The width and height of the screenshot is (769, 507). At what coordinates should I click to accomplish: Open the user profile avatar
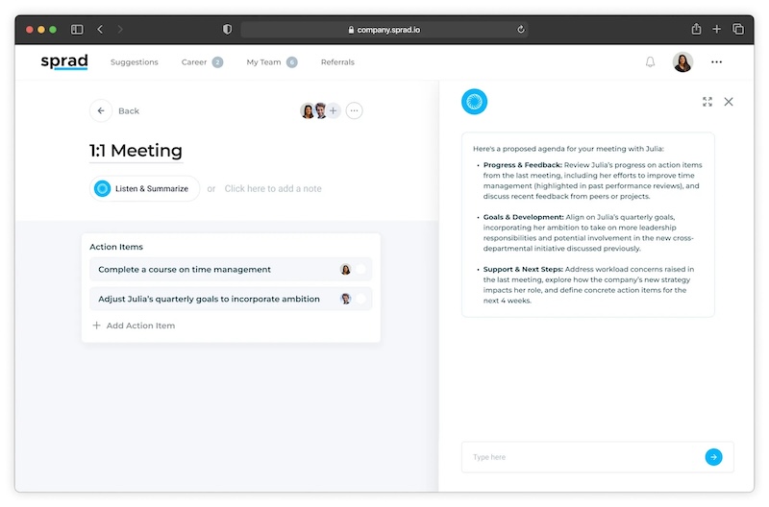[x=682, y=62]
